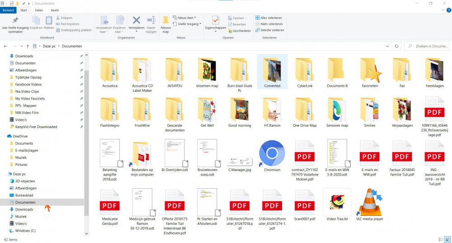This screenshot has width=452, height=243.
Task: Click the Nieuwe map folder icon
Action: 166,22
